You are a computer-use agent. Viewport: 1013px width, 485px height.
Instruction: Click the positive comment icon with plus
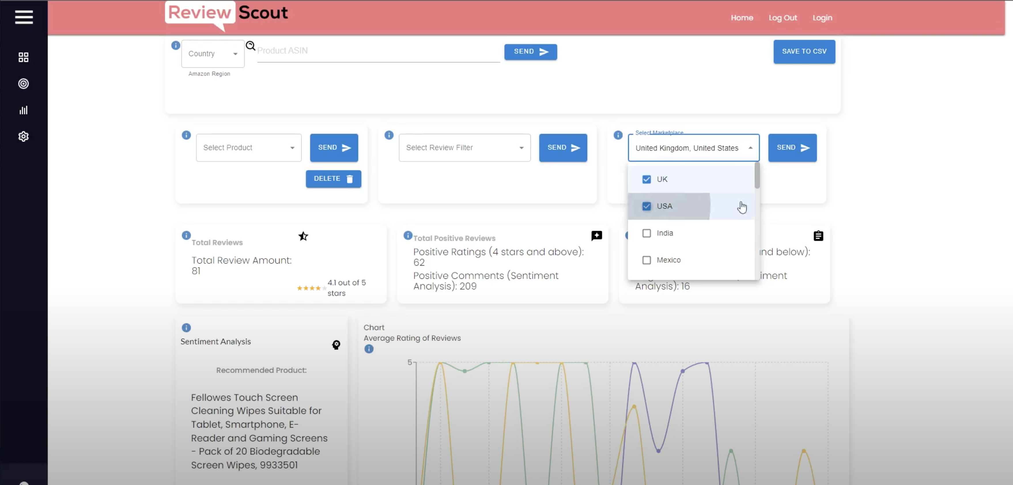[x=597, y=235]
